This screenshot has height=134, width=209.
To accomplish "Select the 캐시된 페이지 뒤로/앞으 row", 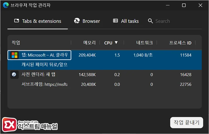I will click(x=104, y=65).
